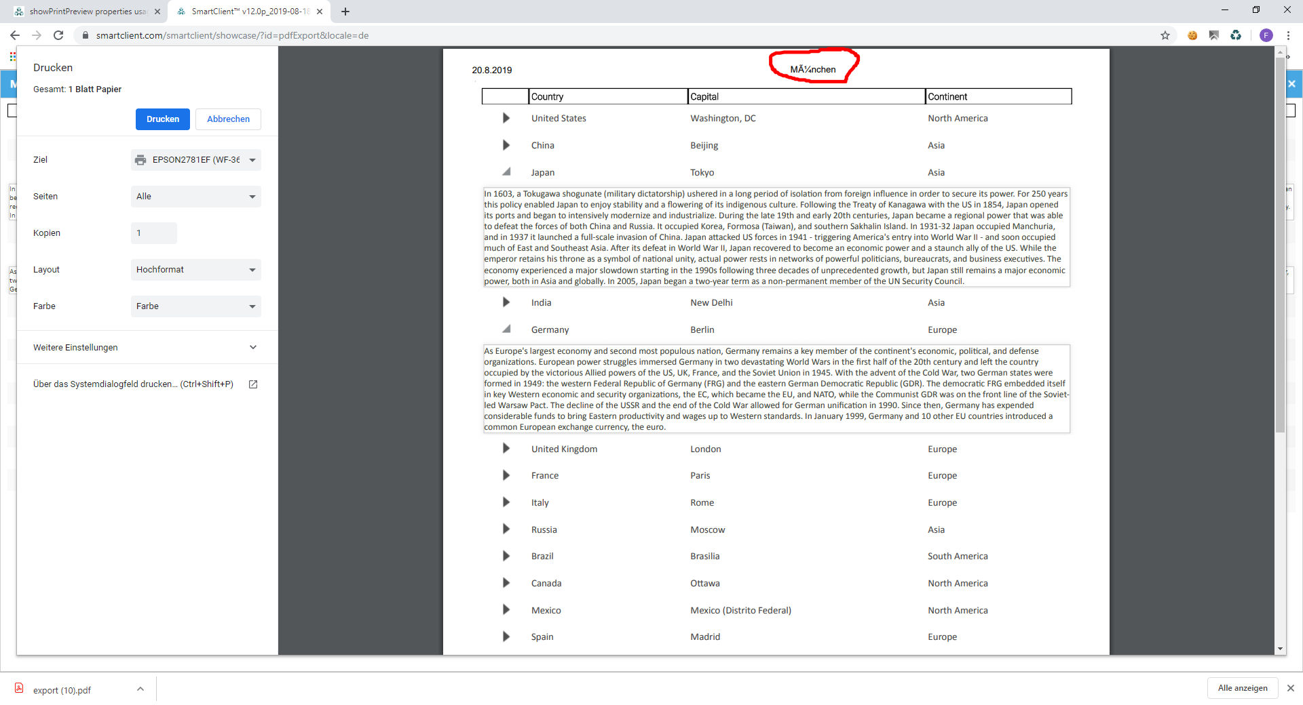1303x705 pixels.
Task: Click the external link icon beside Systemdialogfeld
Action: [253, 384]
